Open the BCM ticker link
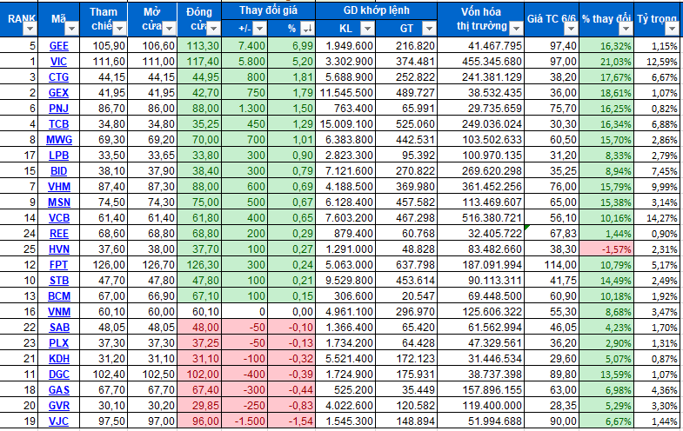Image resolution: width=683 pixels, height=431 pixels. 59,296
